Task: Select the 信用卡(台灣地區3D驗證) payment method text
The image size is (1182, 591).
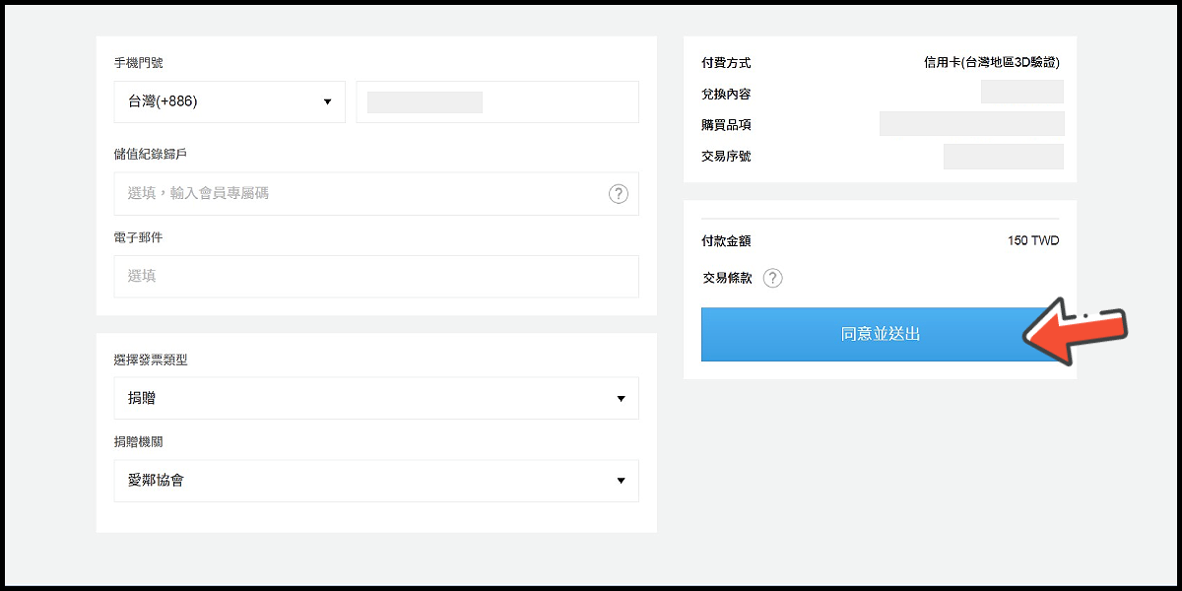Action: [991, 63]
